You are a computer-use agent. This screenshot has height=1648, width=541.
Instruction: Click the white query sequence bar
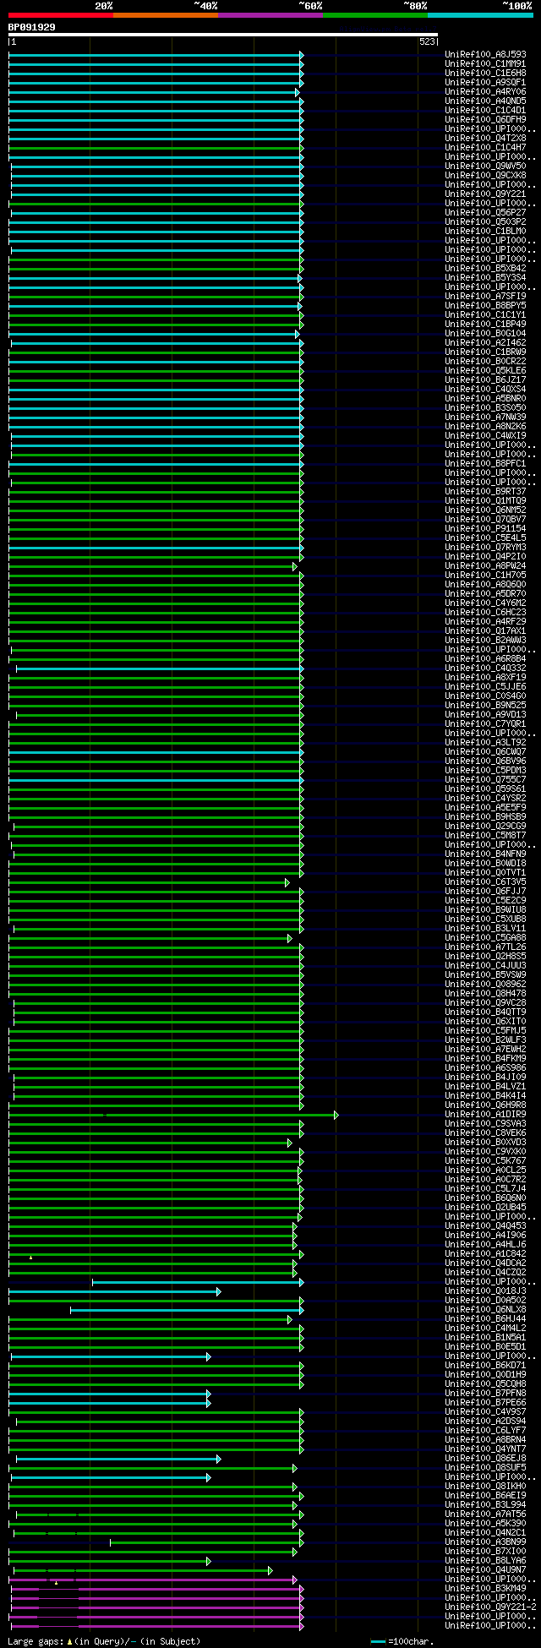223,35
